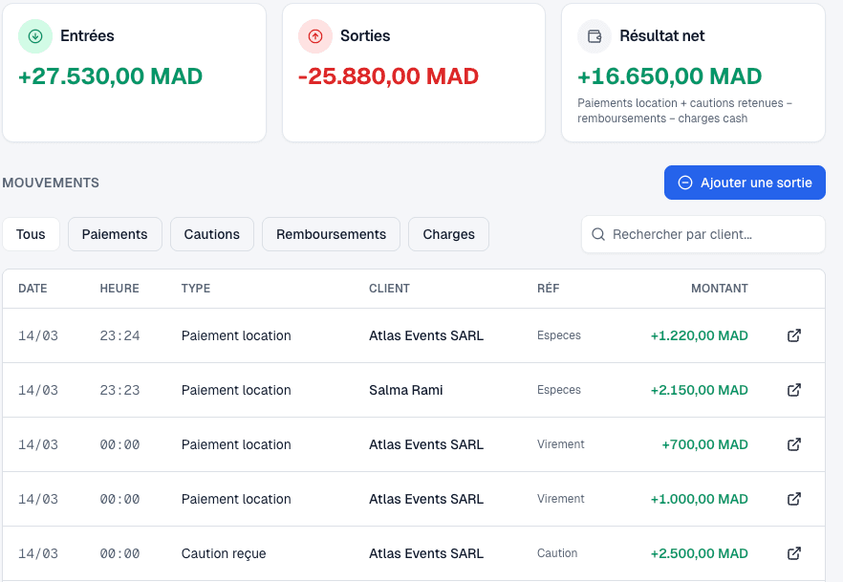
Task: Click the +2.500,00 MAD caution amount
Action: (x=699, y=553)
